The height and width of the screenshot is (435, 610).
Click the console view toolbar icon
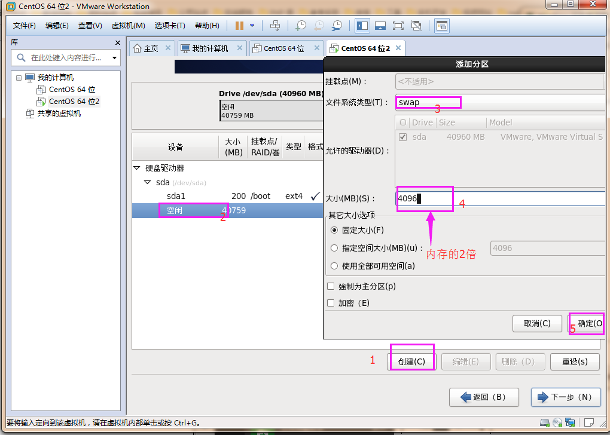coord(441,26)
